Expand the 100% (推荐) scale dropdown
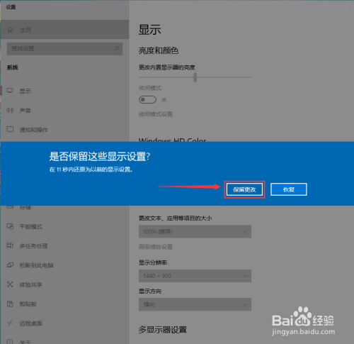Viewport: 354px width, 344px height. tap(195, 231)
